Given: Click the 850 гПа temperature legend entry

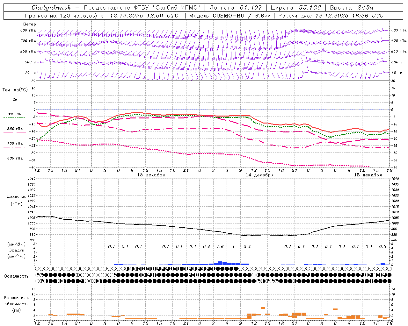Looking at the screenshot, I should pyautogui.click(x=15, y=129).
